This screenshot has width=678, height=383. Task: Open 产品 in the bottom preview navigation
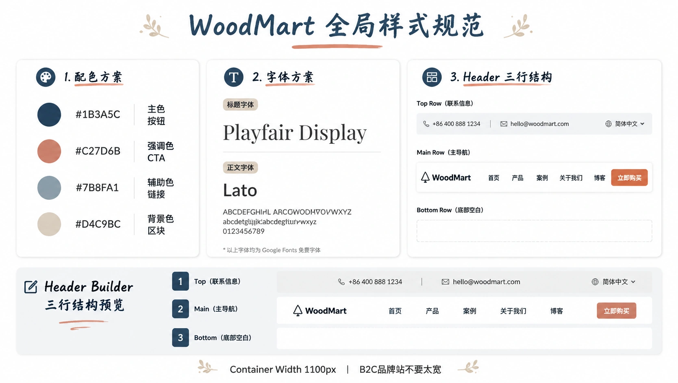pyautogui.click(x=432, y=311)
